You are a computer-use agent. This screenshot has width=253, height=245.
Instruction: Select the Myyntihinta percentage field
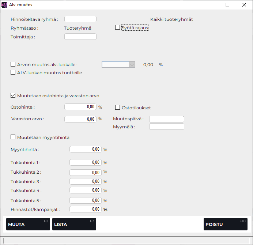point(85,150)
